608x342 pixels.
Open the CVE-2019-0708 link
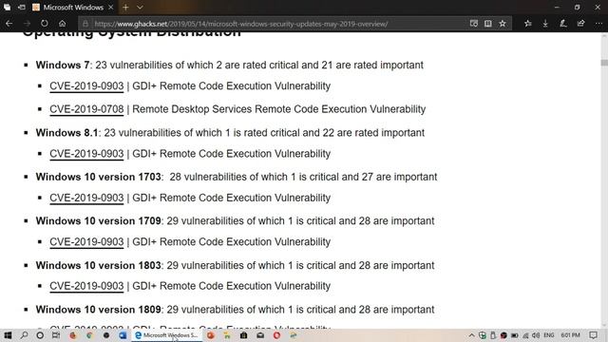click(x=86, y=109)
